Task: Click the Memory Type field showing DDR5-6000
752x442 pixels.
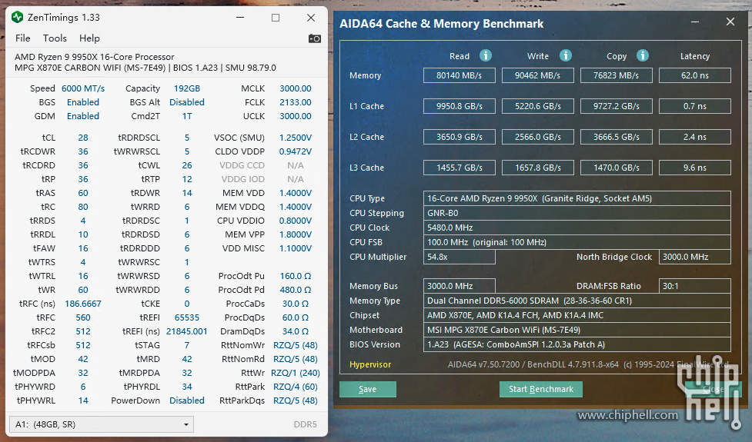Action: (x=577, y=301)
